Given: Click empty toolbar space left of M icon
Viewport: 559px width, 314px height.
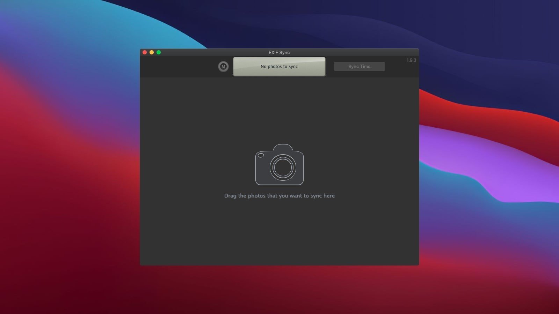Looking at the screenshot, I should point(178,66).
